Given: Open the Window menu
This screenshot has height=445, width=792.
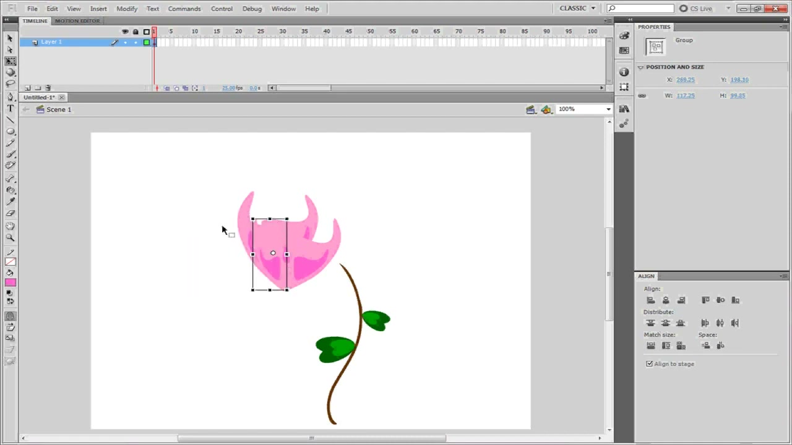Looking at the screenshot, I should 283,9.
